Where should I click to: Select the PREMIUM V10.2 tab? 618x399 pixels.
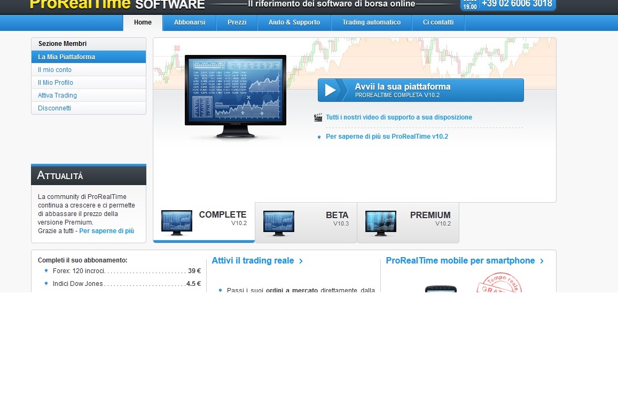pyautogui.click(x=408, y=223)
